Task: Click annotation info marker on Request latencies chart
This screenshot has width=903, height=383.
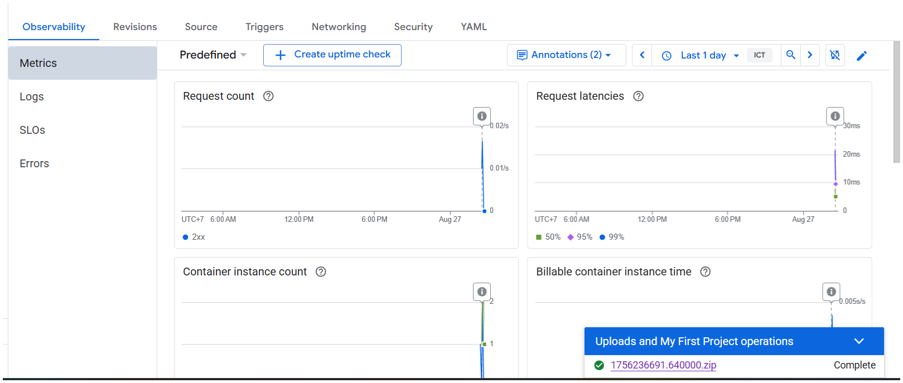Action: coord(835,116)
